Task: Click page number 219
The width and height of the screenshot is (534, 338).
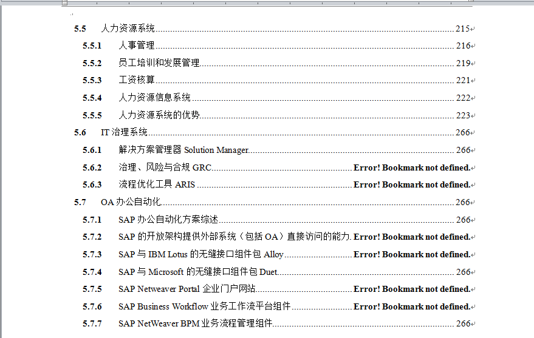Action: (x=463, y=63)
